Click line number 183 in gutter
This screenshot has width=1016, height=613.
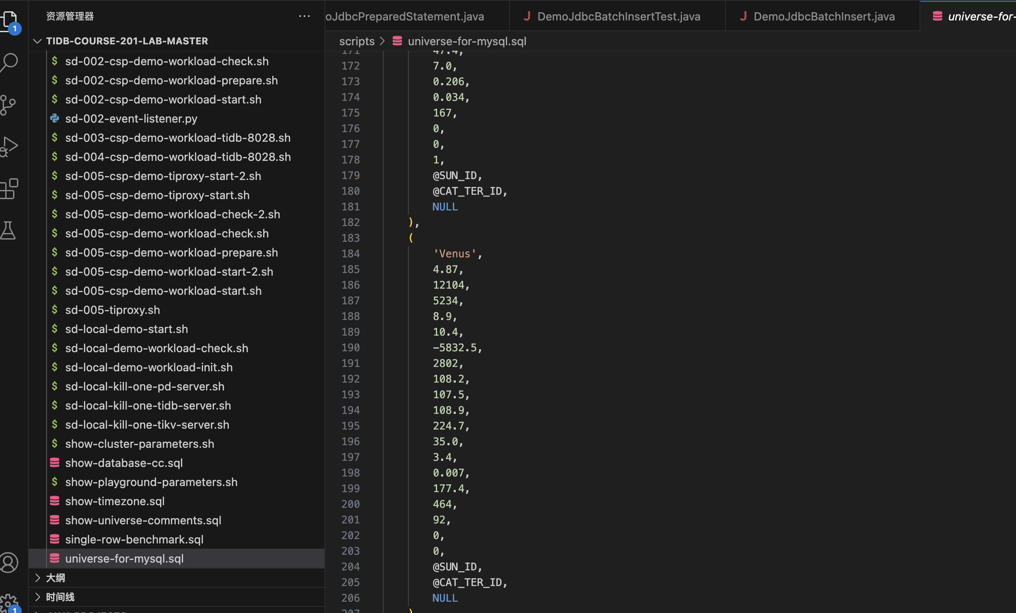[x=351, y=238]
